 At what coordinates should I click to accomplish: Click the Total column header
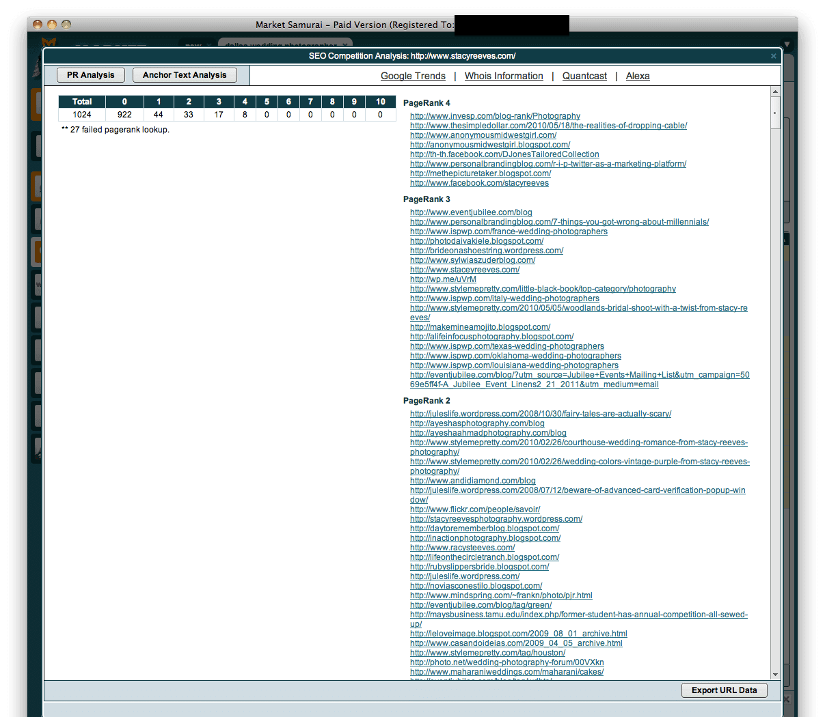coord(82,102)
